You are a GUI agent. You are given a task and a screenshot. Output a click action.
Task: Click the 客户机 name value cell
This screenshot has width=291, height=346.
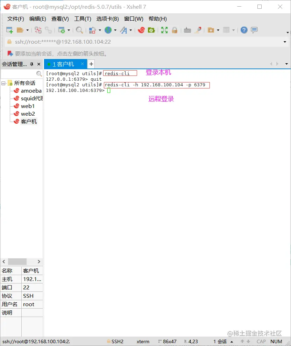coord(32,271)
